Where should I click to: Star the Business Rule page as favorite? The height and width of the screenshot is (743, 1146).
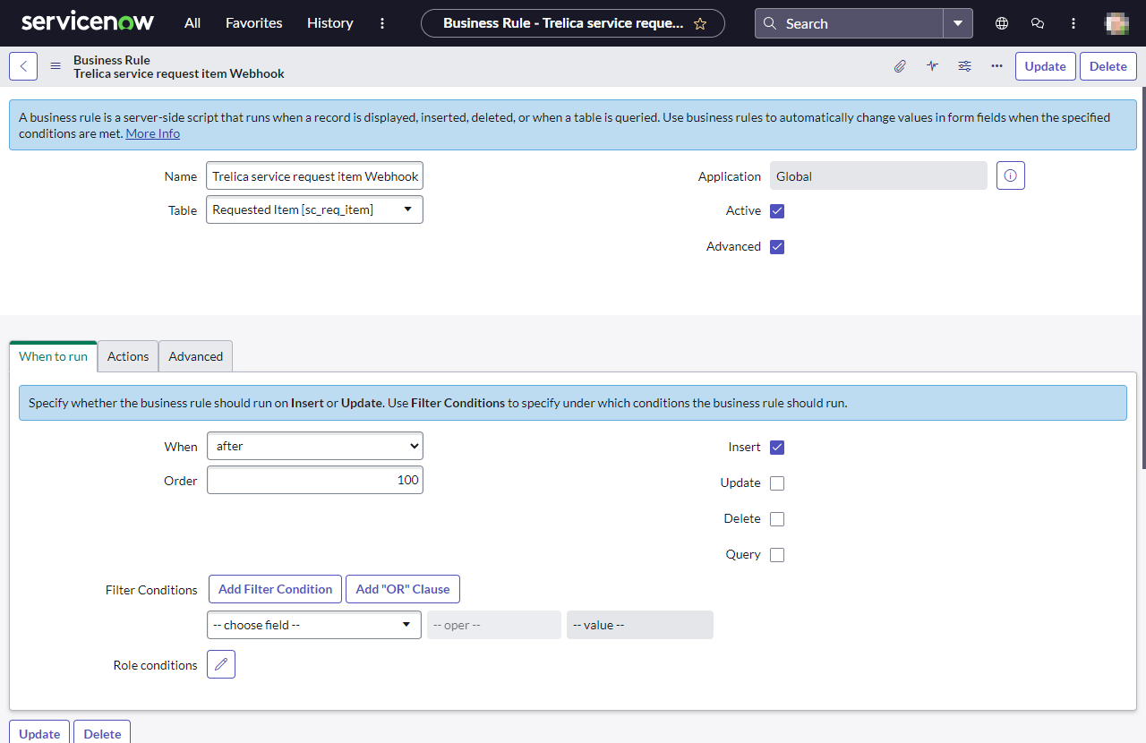(700, 24)
